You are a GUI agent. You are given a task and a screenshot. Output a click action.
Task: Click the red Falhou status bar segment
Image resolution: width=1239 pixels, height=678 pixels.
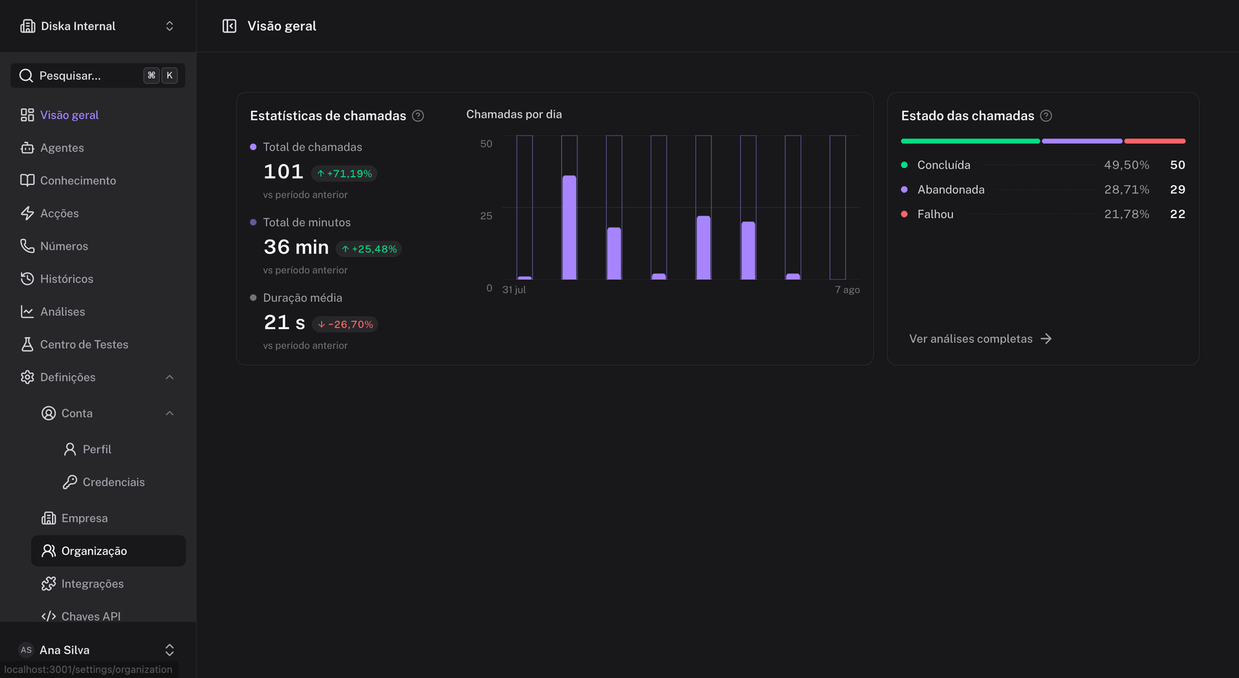[x=1155, y=141]
